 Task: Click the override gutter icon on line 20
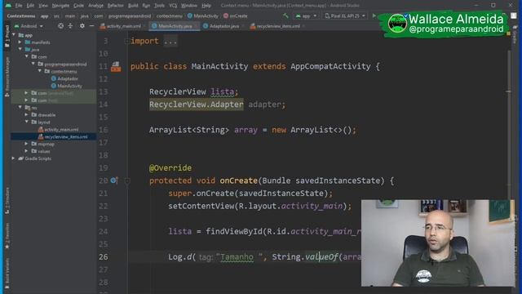(x=114, y=180)
